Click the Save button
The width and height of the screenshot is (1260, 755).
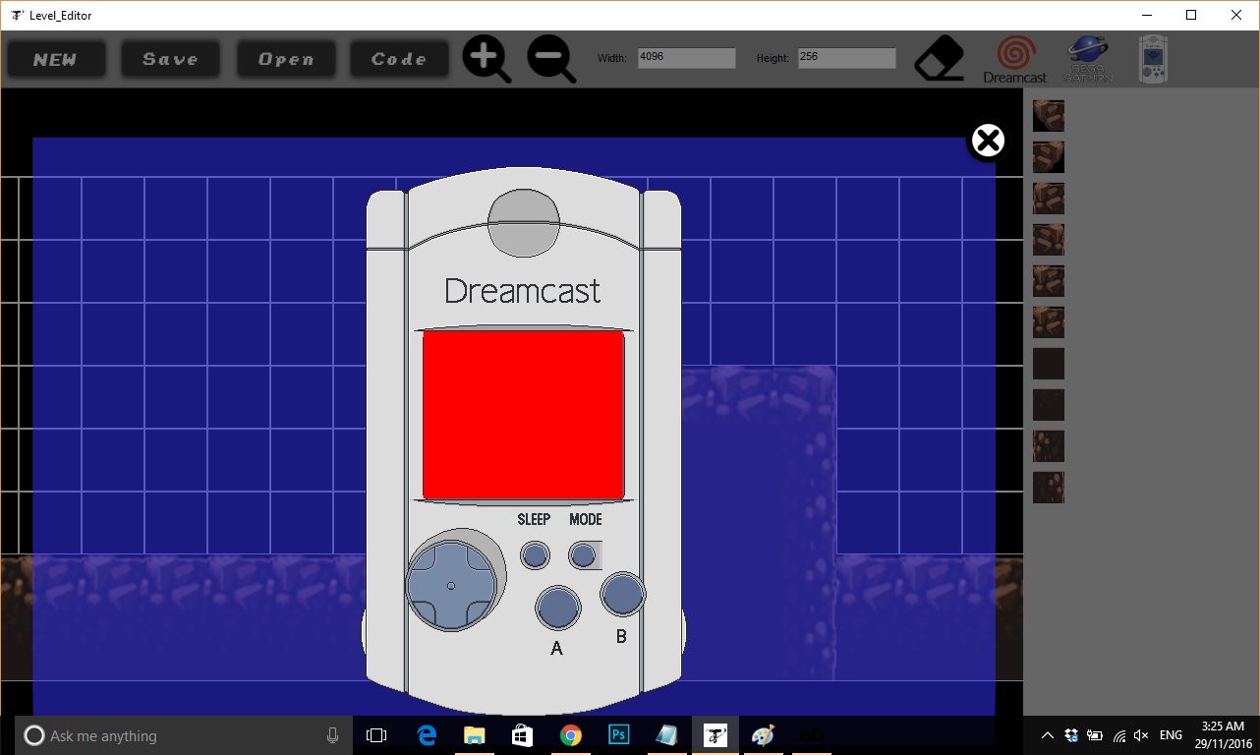pyautogui.click(x=171, y=59)
